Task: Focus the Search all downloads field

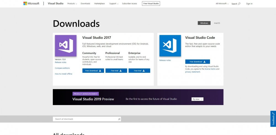Action: pos(85,119)
